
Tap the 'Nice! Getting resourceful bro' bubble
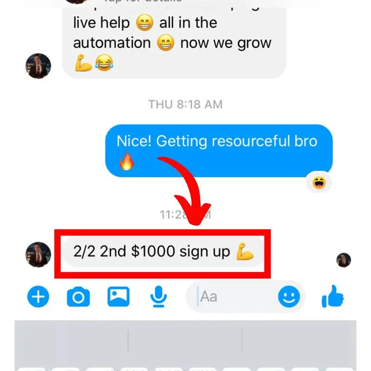point(219,151)
